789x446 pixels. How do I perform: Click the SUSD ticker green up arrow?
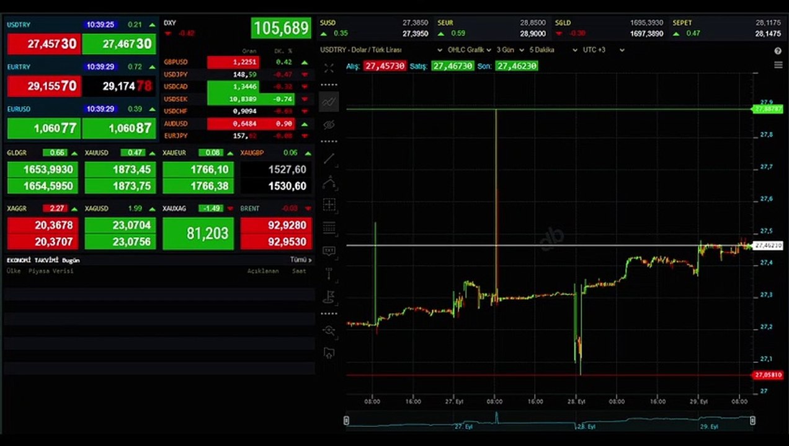(324, 33)
